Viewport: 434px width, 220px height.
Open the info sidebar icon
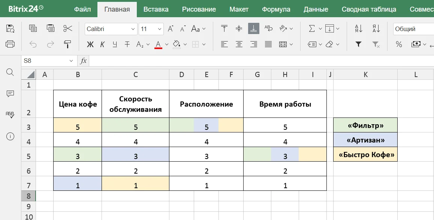[x=10, y=136]
